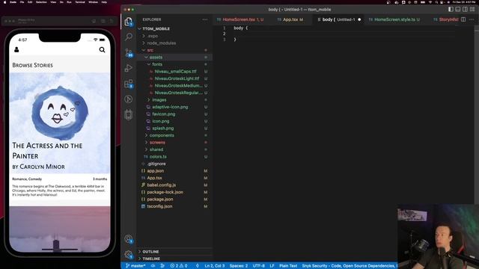Expand the screens folder
The width and height of the screenshot is (479, 269).
pos(174,143)
